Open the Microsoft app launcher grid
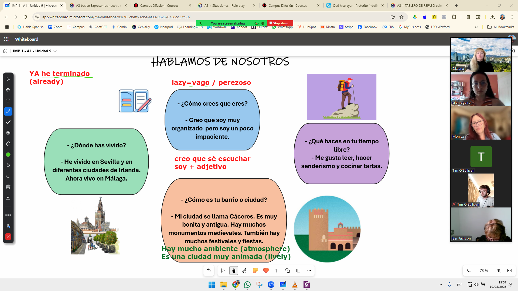The width and height of the screenshot is (518, 291). (x=6, y=39)
